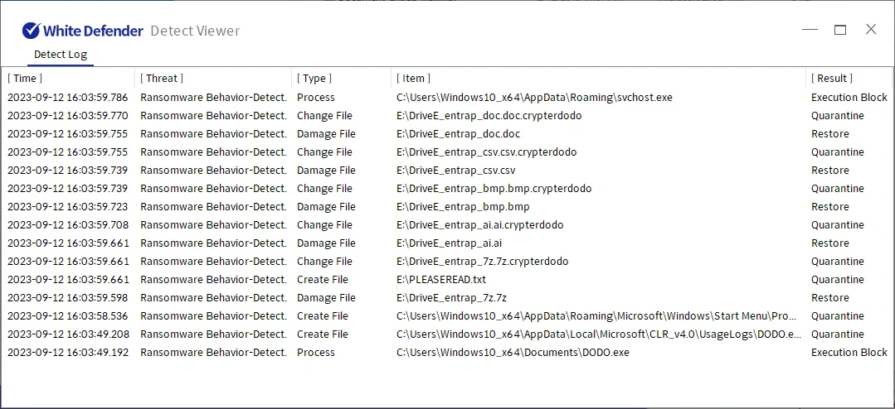The width and height of the screenshot is (895, 409).
Task: Select the DriveE_entrap_bmp.bmp.crypterdodo row
Action: [494, 189]
